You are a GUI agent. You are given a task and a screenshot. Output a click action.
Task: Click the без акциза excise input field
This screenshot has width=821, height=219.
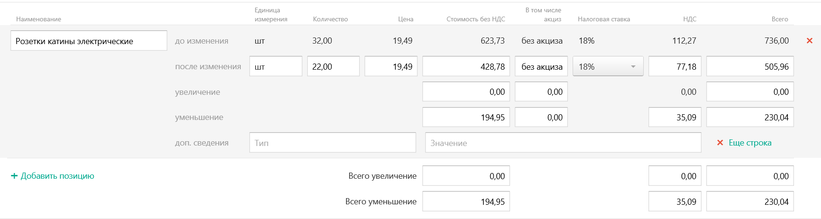[541, 66]
